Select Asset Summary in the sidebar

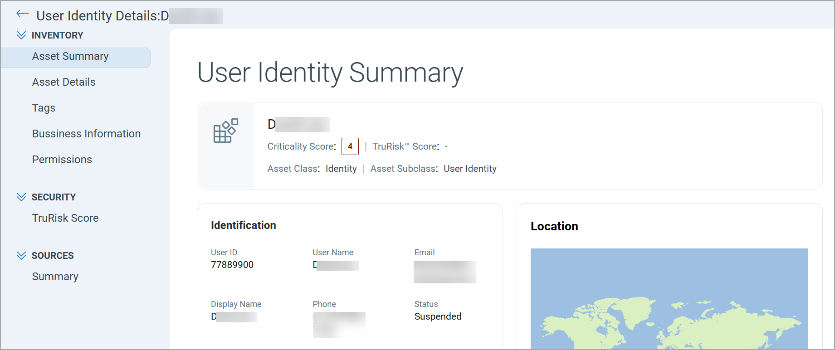70,57
